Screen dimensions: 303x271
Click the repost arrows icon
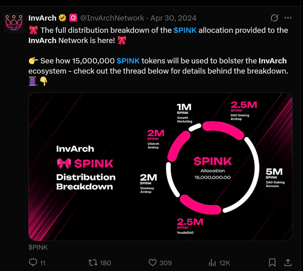93,262
